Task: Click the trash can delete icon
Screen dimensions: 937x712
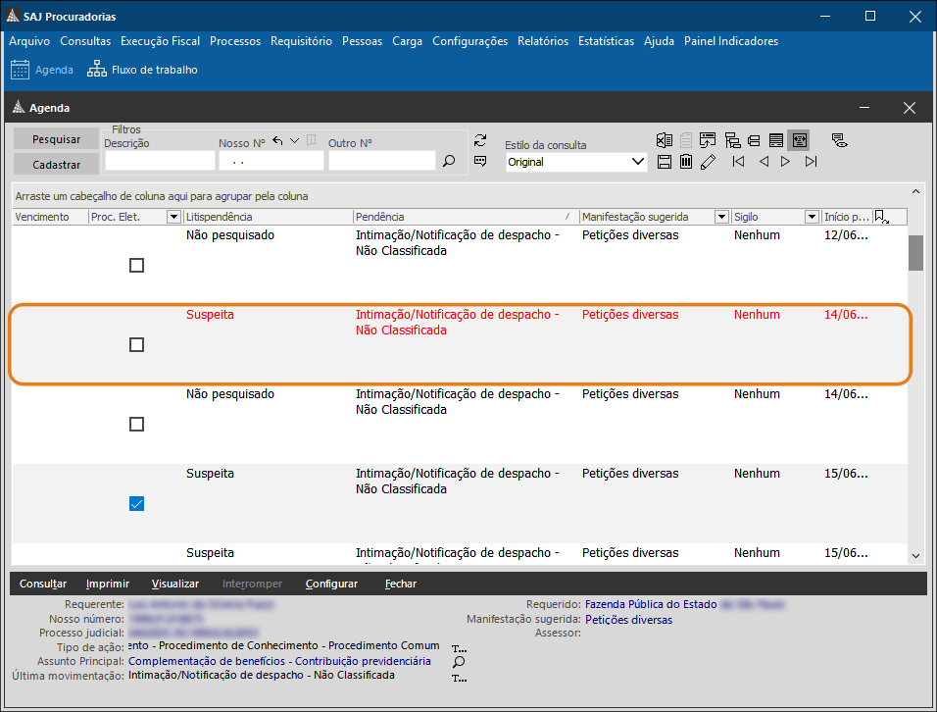Action: tap(686, 162)
